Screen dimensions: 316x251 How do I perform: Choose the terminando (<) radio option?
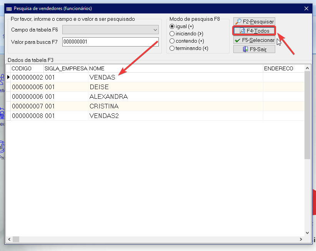coord(172,48)
